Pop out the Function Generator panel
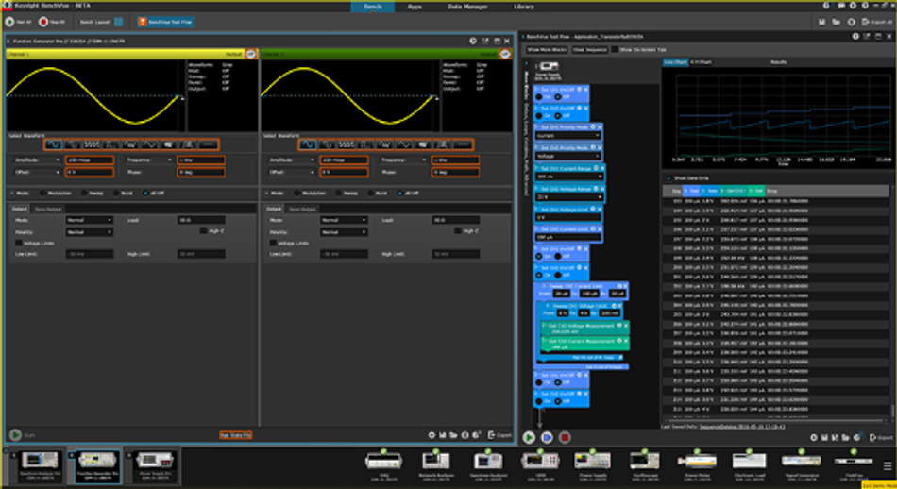897x489 pixels. [x=485, y=42]
